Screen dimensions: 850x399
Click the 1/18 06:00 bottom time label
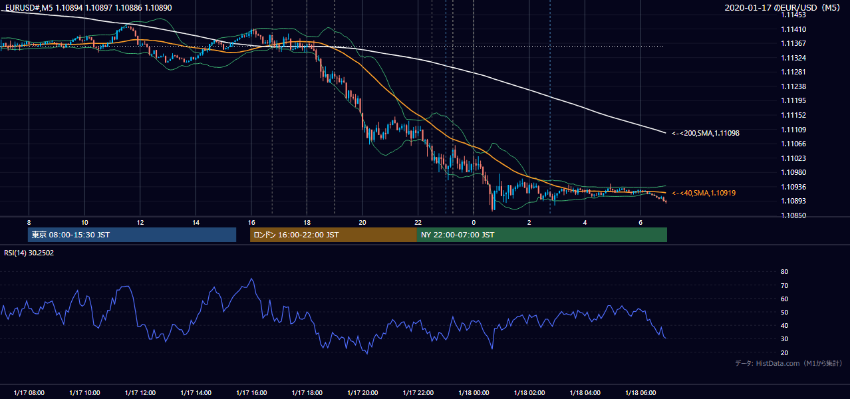tap(640, 393)
